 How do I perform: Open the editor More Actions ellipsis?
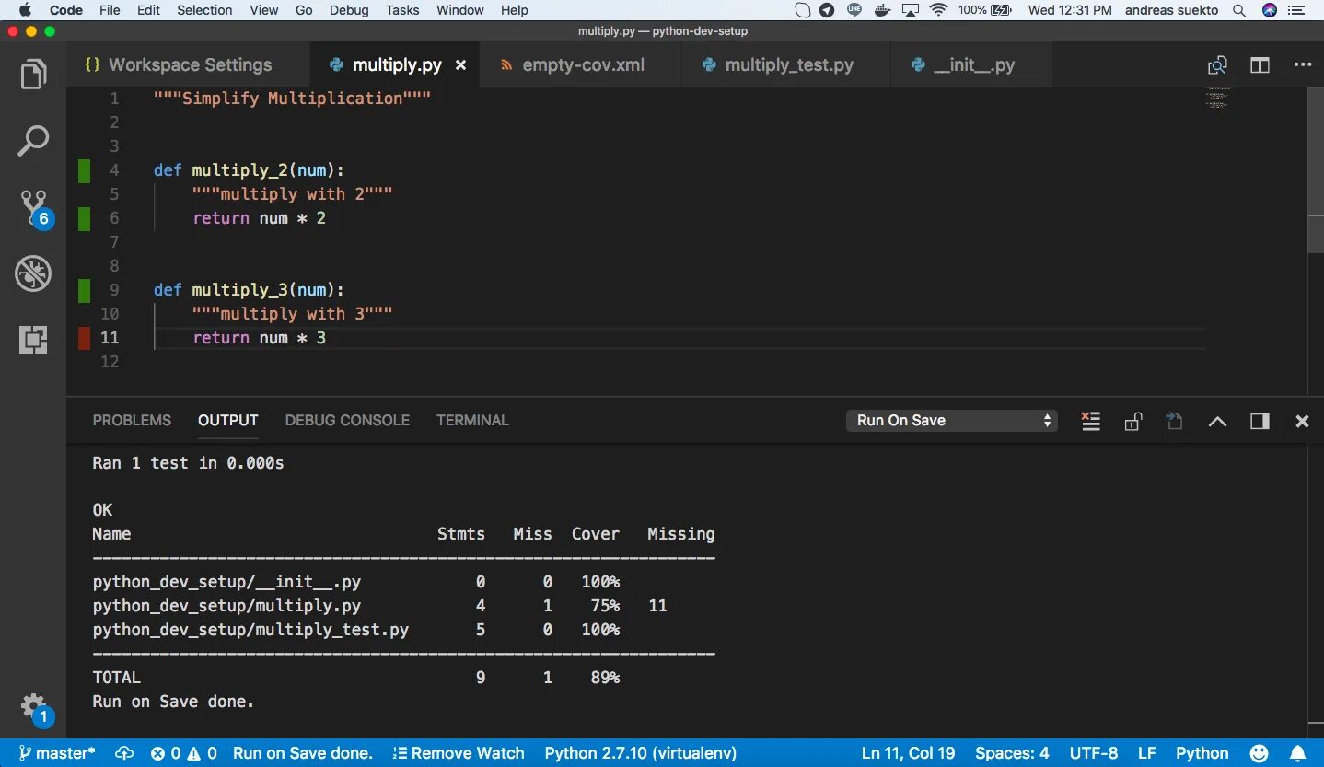[x=1302, y=65]
